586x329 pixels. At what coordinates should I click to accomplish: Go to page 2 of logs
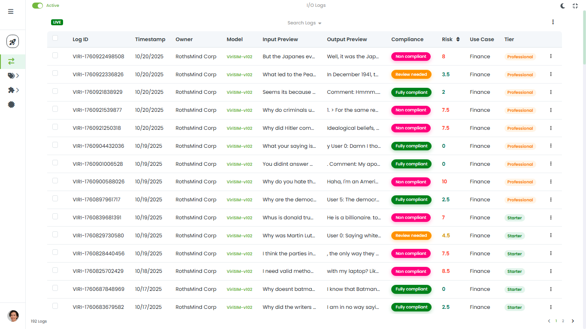tap(563, 321)
